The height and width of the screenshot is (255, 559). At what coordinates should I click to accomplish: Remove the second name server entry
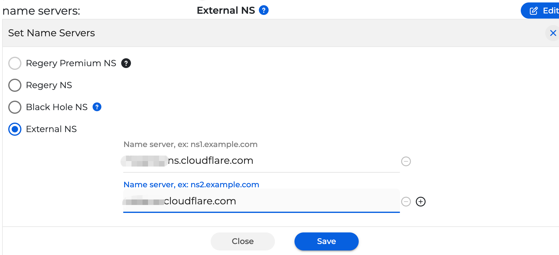click(406, 202)
